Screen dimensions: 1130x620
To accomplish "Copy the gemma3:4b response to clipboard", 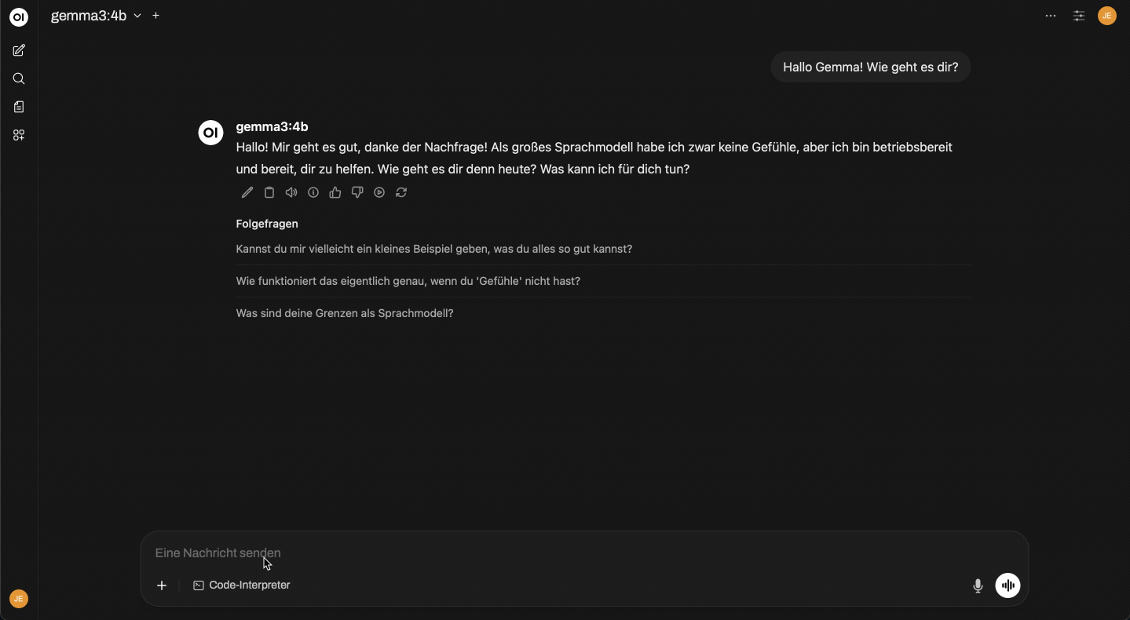I will 269,192.
